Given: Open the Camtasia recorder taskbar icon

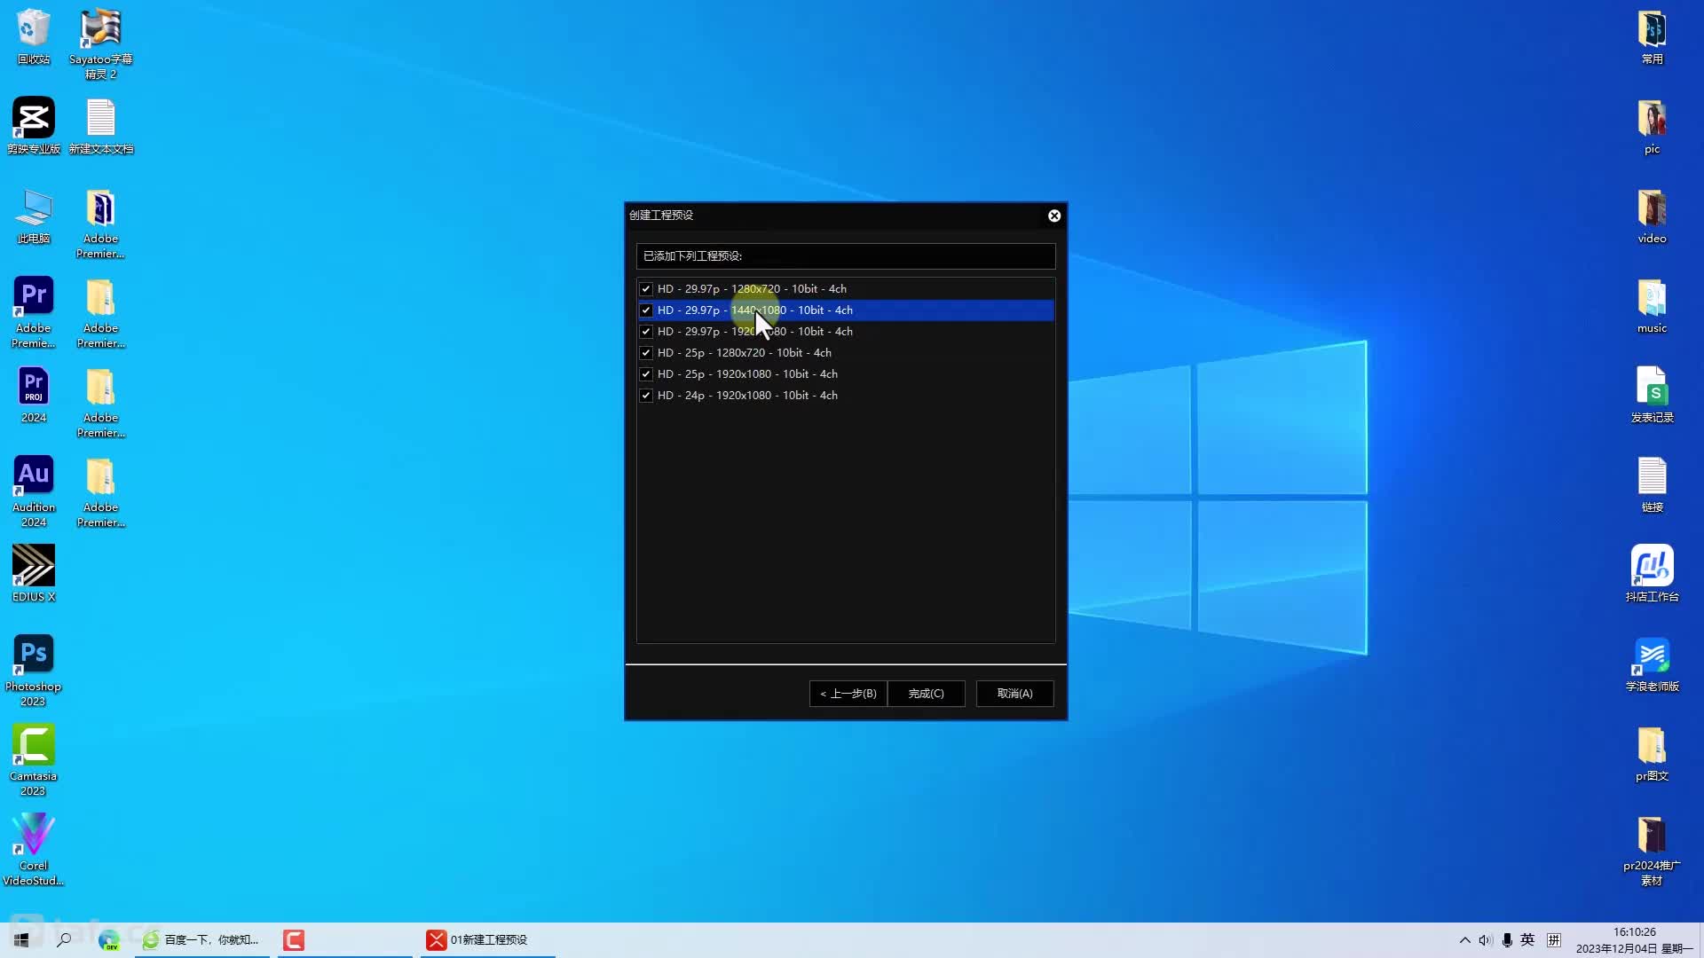Looking at the screenshot, I should 294,939.
